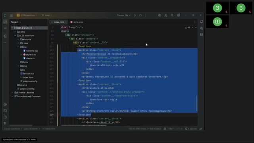
Task: Open Search Everywhere magnifier
Action: point(172,15)
